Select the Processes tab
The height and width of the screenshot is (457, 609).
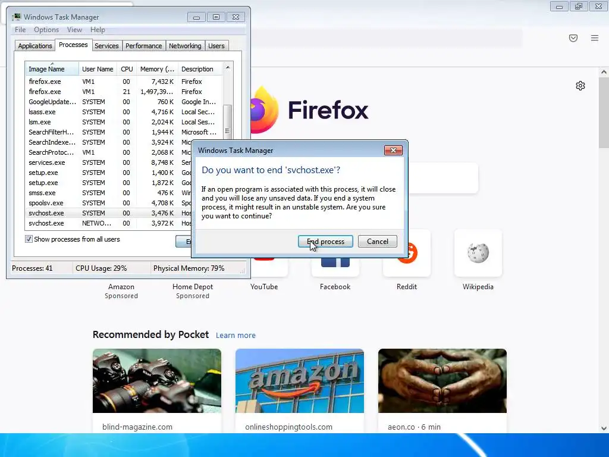click(73, 45)
